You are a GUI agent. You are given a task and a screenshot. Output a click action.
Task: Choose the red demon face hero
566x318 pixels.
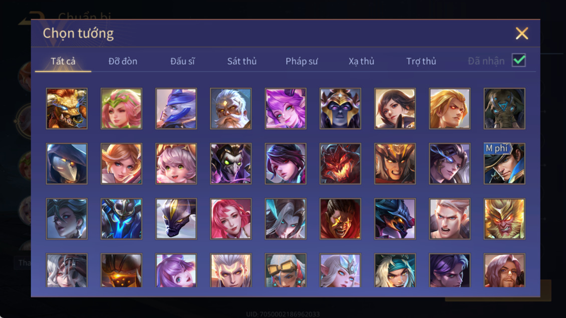click(340, 164)
